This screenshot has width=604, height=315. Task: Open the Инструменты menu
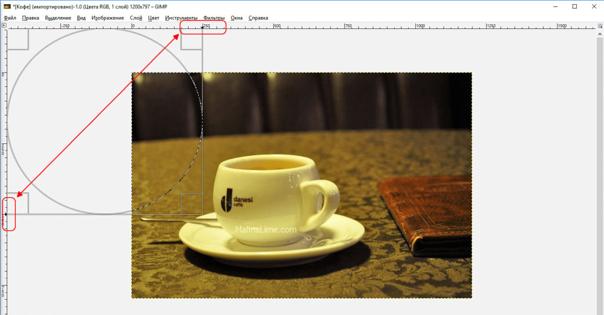[x=181, y=18]
